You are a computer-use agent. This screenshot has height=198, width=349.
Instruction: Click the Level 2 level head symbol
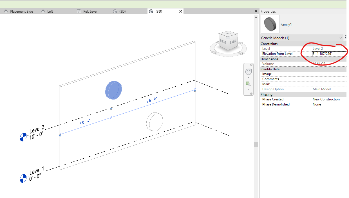(23, 137)
